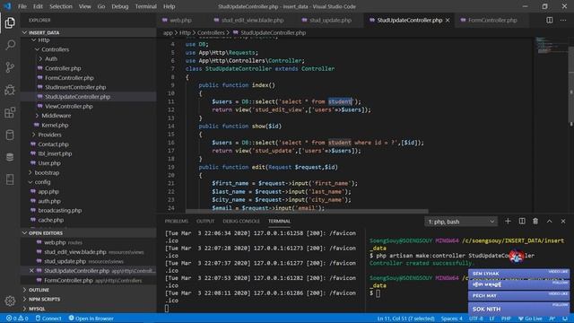The height and width of the screenshot is (323, 574).
Task: Change Spaces: 4 indentation setting
Action: tap(451, 319)
